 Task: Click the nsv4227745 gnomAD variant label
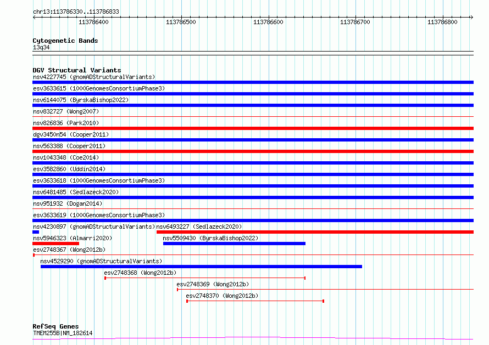[x=93, y=77]
